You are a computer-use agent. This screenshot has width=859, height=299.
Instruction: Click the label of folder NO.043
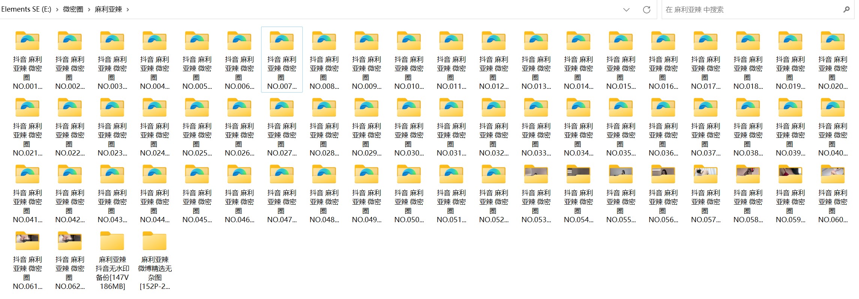point(112,206)
